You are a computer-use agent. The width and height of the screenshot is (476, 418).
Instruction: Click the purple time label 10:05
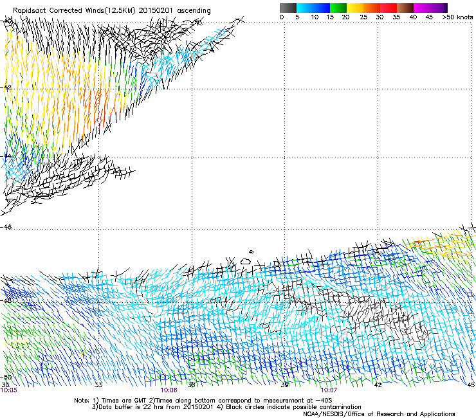(9, 390)
